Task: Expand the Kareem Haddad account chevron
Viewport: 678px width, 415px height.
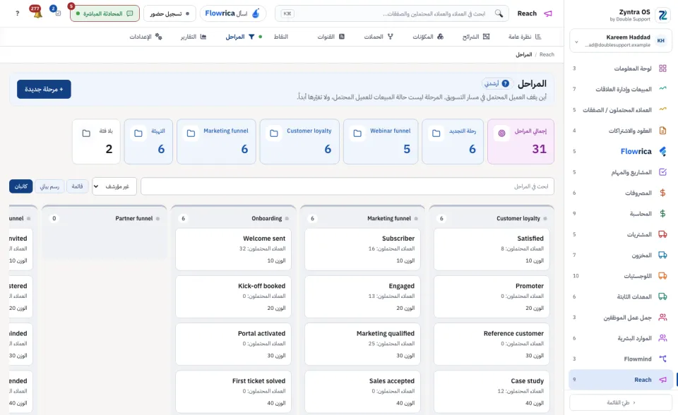Action: point(576,42)
